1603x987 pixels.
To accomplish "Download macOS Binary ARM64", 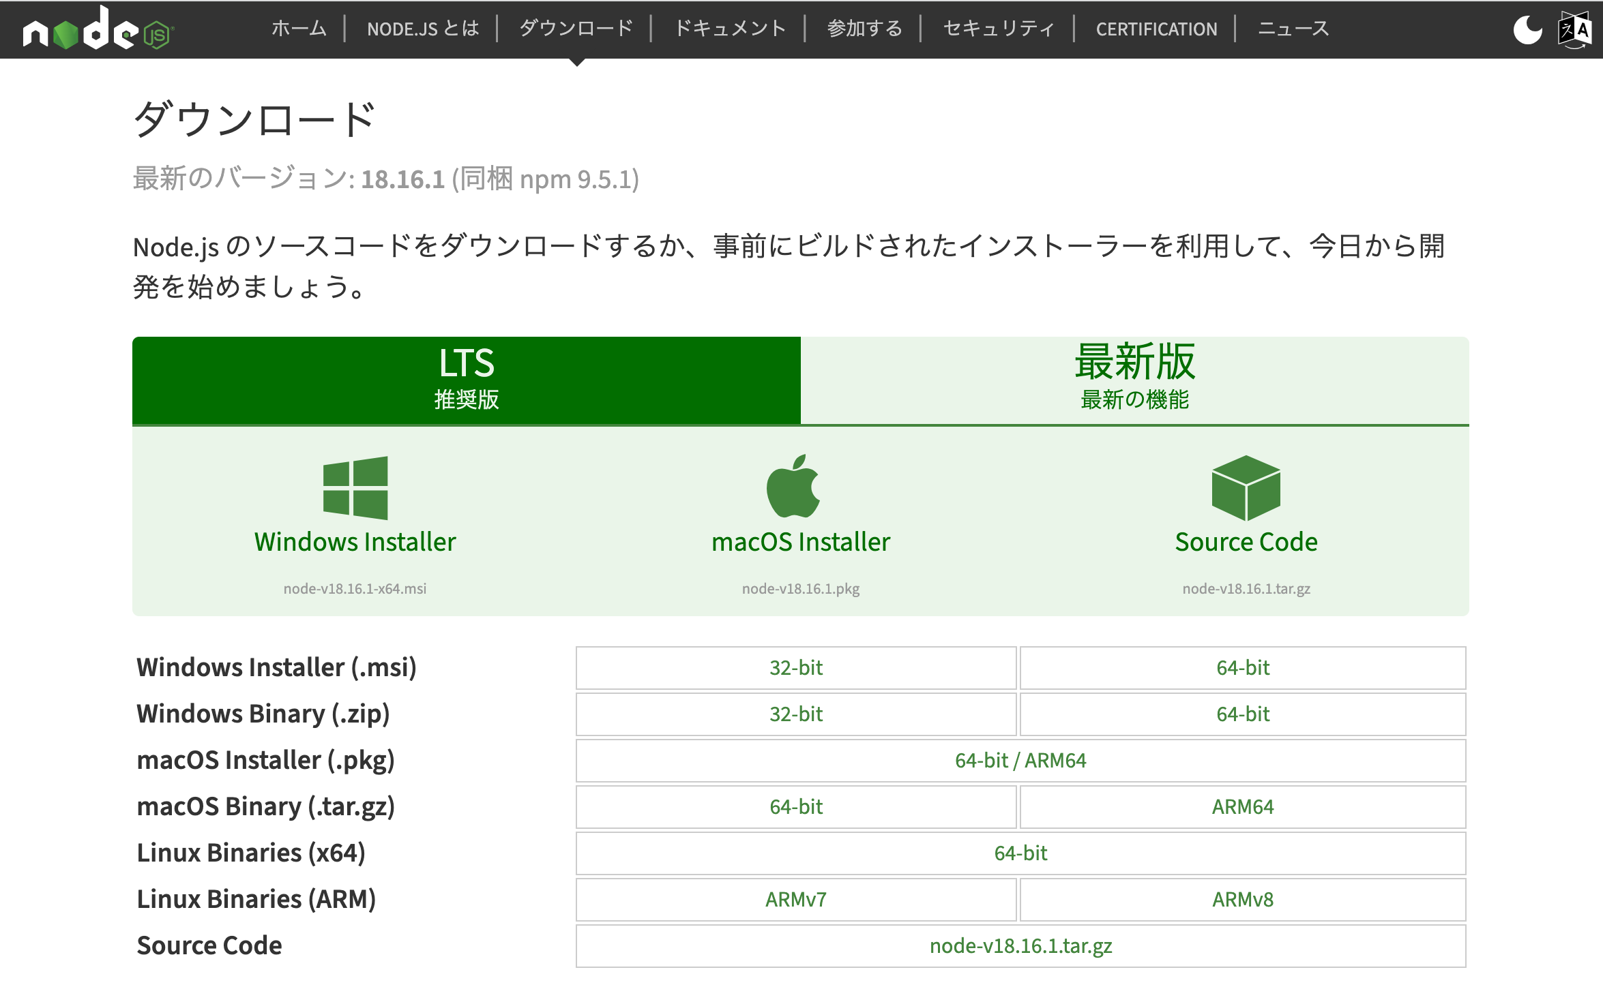I will [1243, 807].
